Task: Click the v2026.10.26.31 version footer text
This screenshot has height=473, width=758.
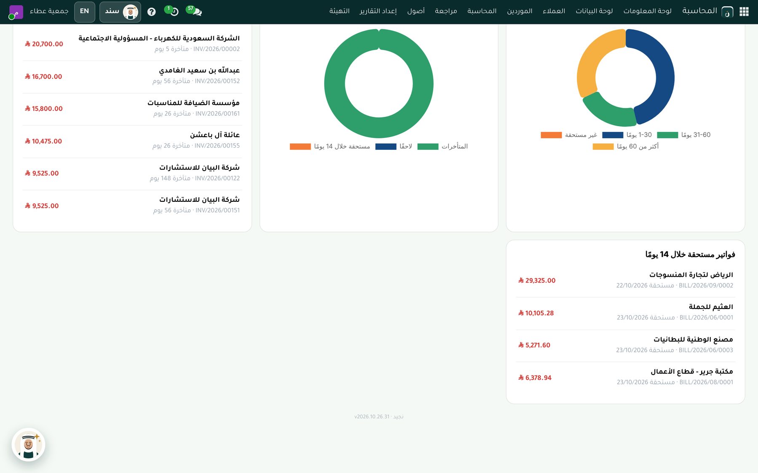Action: (372, 417)
